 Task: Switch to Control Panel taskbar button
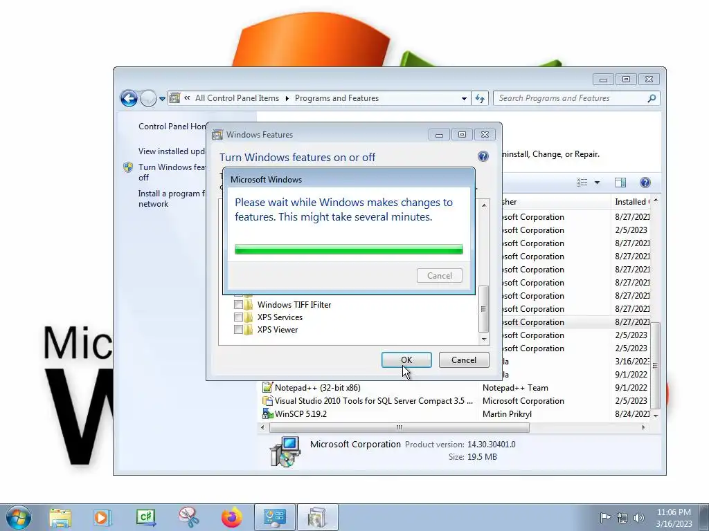(x=274, y=517)
